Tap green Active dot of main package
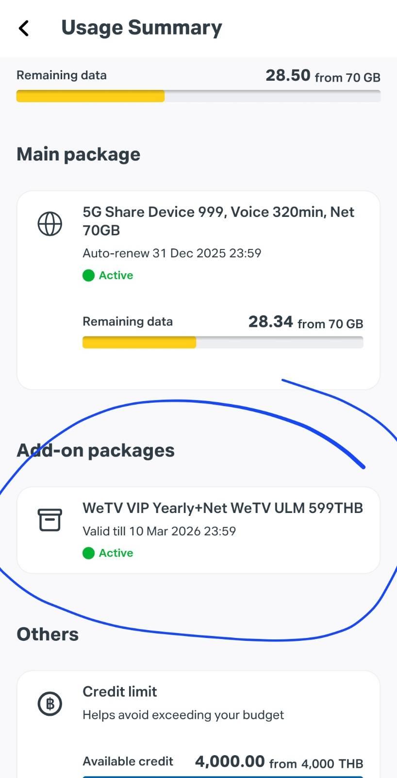Viewport: 397px width, 778px height. point(88,276)
